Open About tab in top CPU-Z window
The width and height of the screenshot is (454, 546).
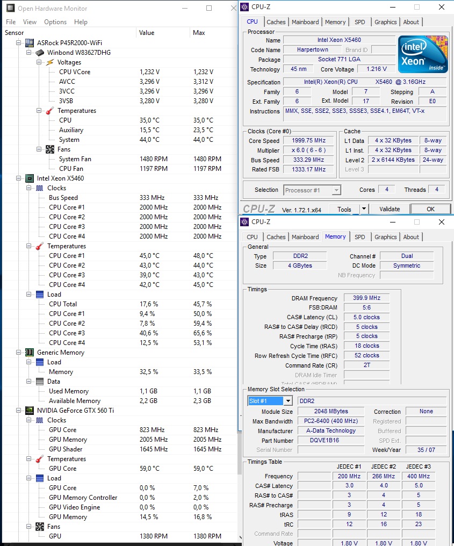(x=411, y=22)
